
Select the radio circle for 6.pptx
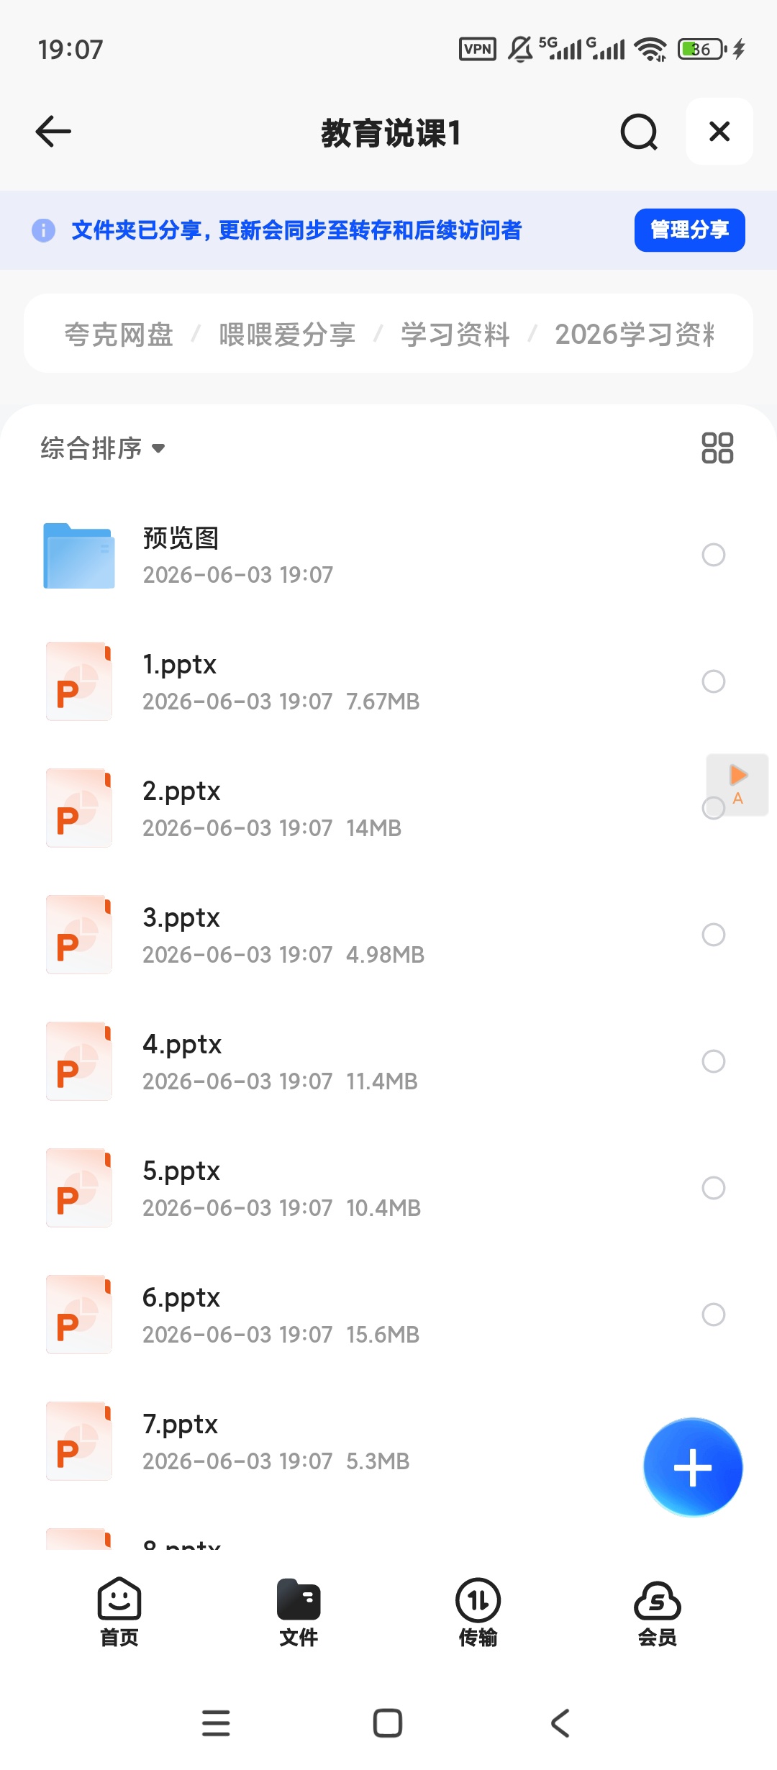(714, 1315)
